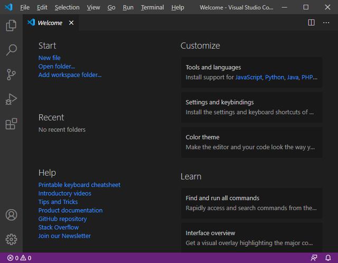The height and width of the screenshot is (263, 338).
Task: Open the Terminal menu
Action: [x=153, y=7]
